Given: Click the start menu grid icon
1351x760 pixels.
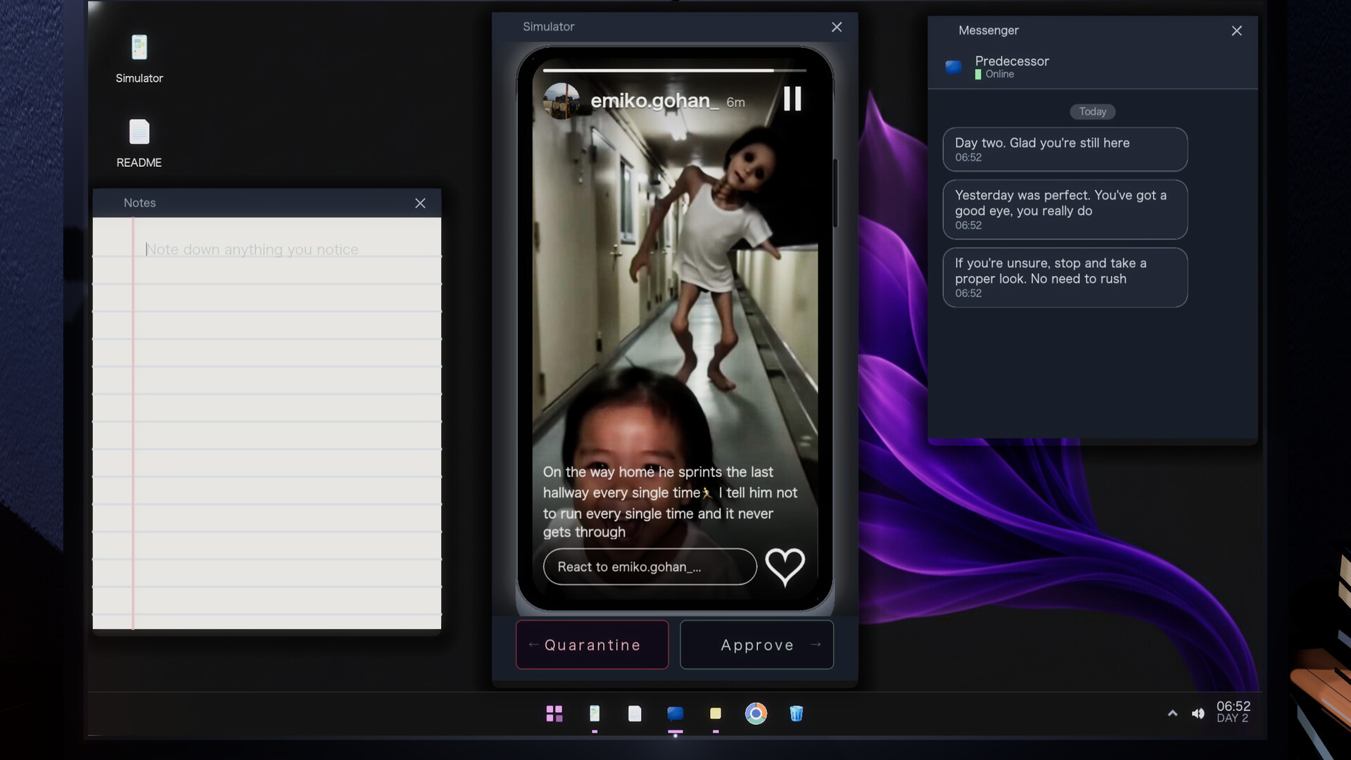Looking at the screenshot, I should (x=554, y=714).
